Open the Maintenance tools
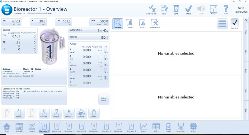The height and width of the screenshot is (135, 249). click(x=155, y=24)
